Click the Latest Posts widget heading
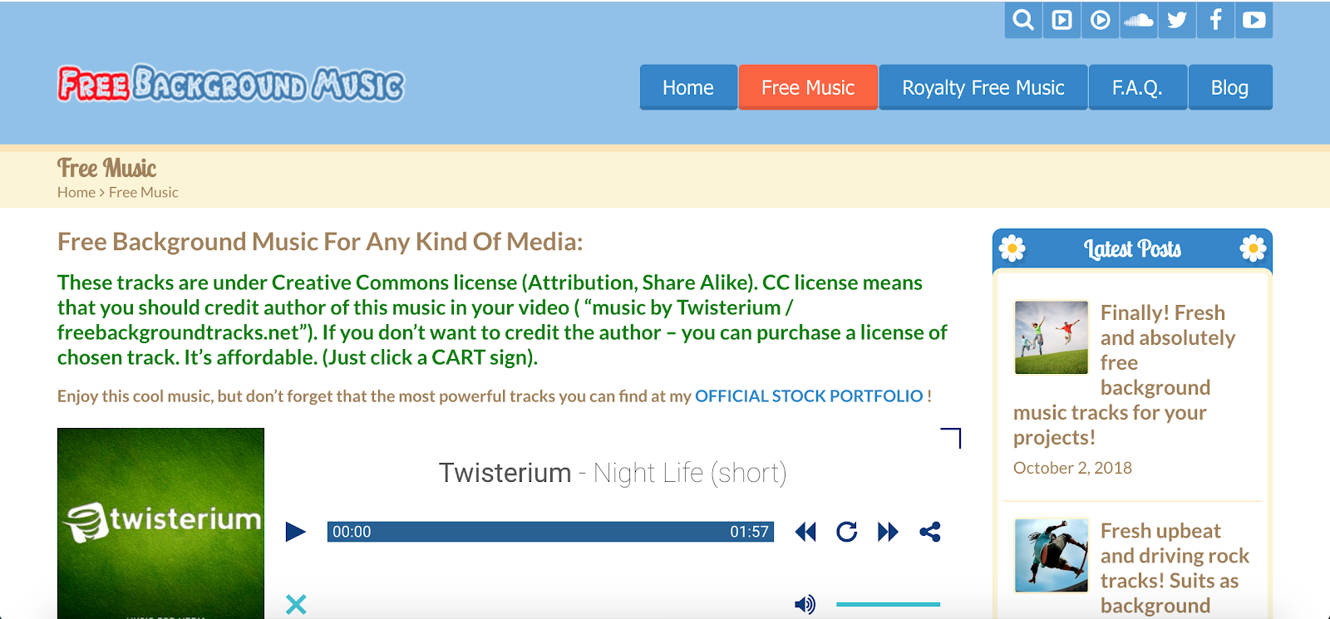 click(1132, 248)
